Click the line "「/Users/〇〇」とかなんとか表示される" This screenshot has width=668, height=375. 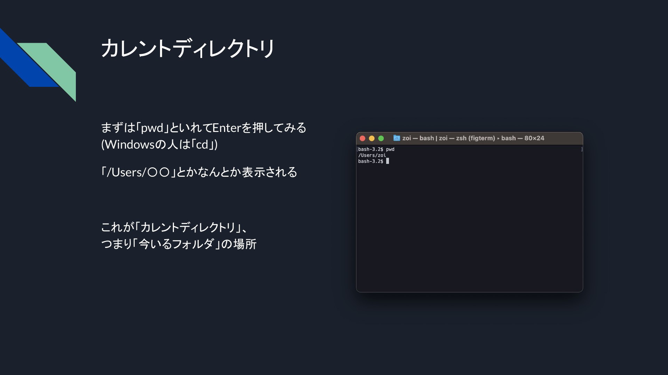point(199,172)
